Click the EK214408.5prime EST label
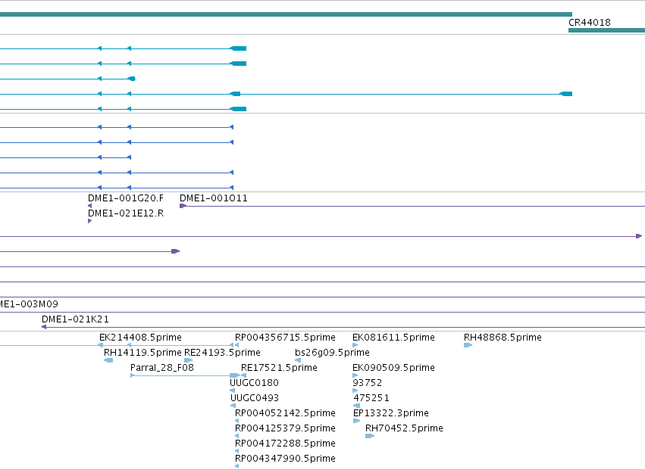The width and height of the screenshot is (645, 470). (140, 338)
